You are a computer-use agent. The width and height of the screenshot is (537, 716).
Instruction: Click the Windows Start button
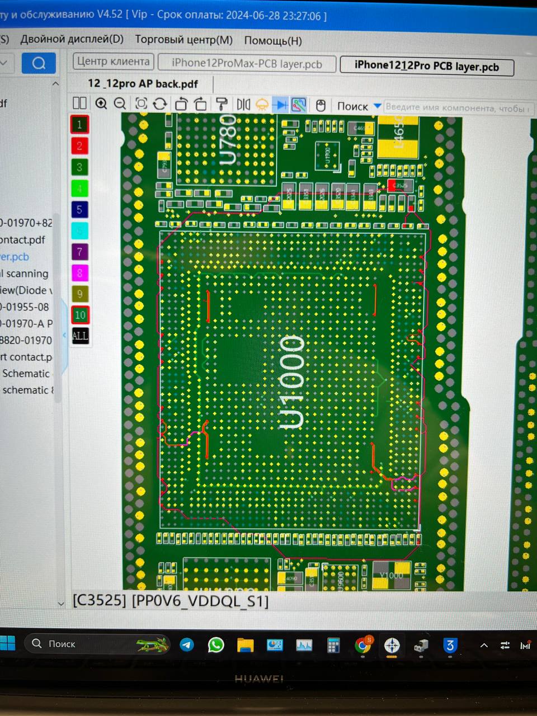click(x=8, y=643)
